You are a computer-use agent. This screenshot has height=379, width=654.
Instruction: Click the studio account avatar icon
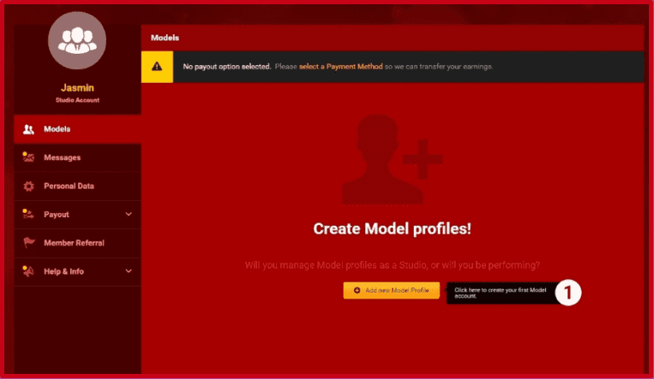pos(77,42)
